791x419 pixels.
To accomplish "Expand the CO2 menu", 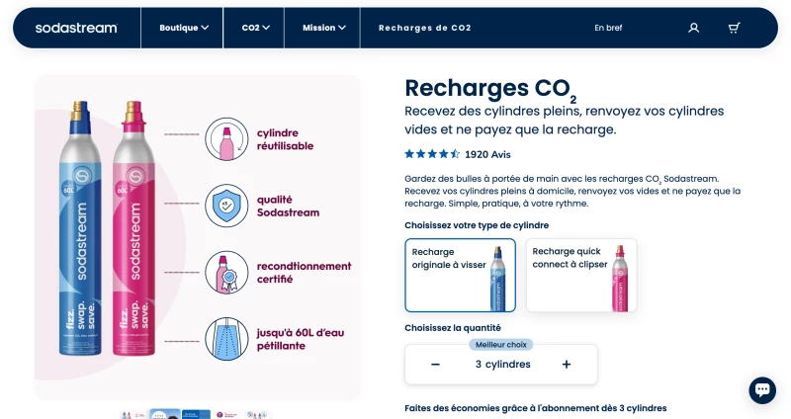I will 255,28.
